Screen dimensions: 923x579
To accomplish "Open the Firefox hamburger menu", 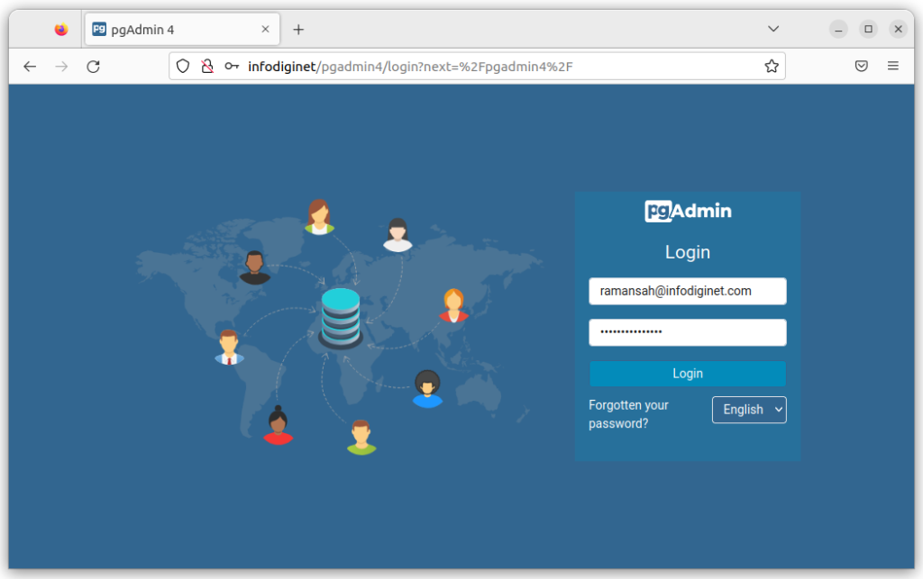I will (893, 66).
